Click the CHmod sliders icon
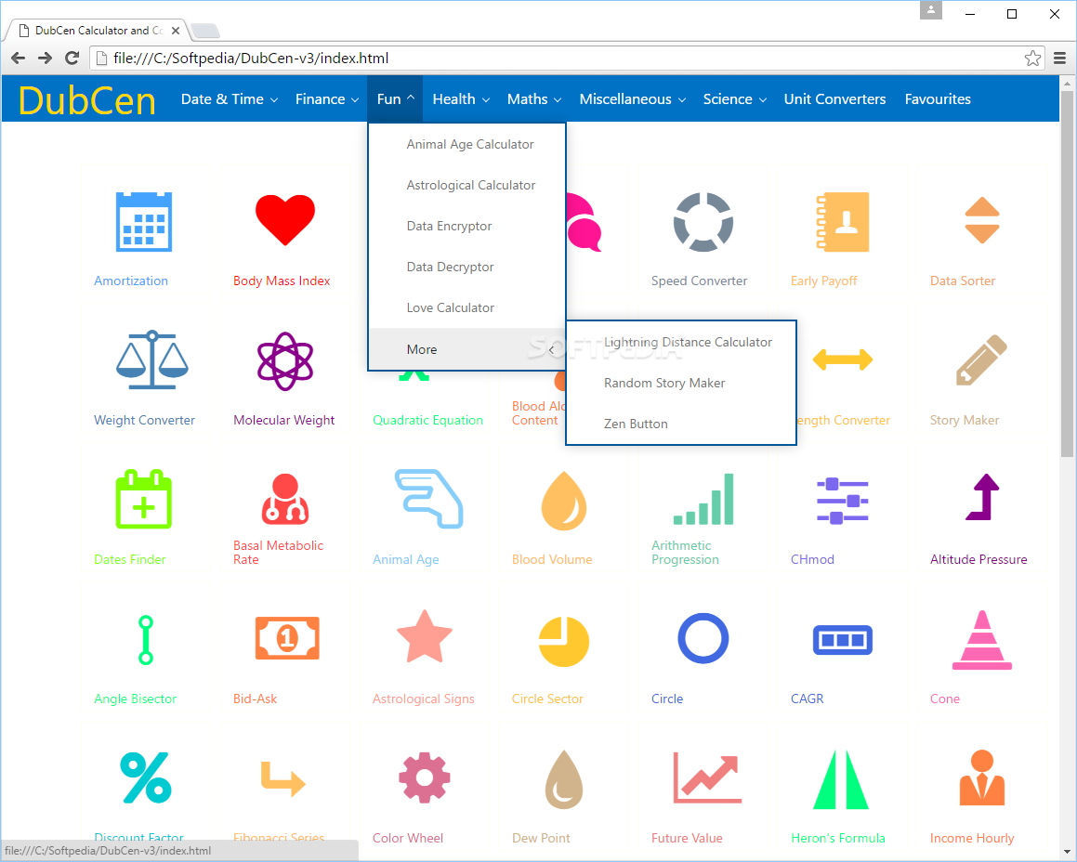Viewport: 1077px width, 862px height. click(842, 501)
